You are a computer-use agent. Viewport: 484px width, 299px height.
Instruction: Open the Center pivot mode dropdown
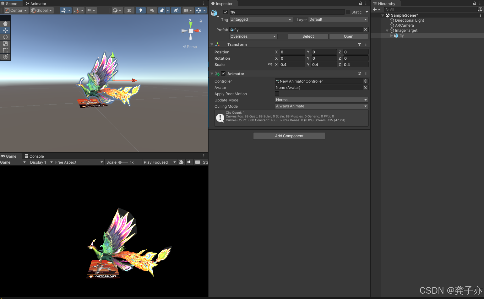(16, 10)
